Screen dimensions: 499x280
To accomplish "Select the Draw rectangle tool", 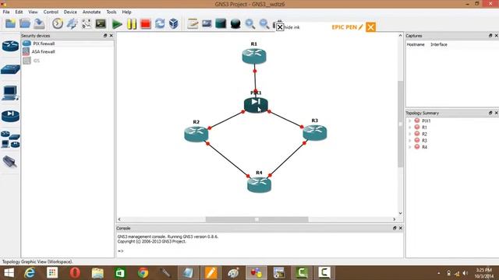I will pyautogui.click(x=221, y=24).
